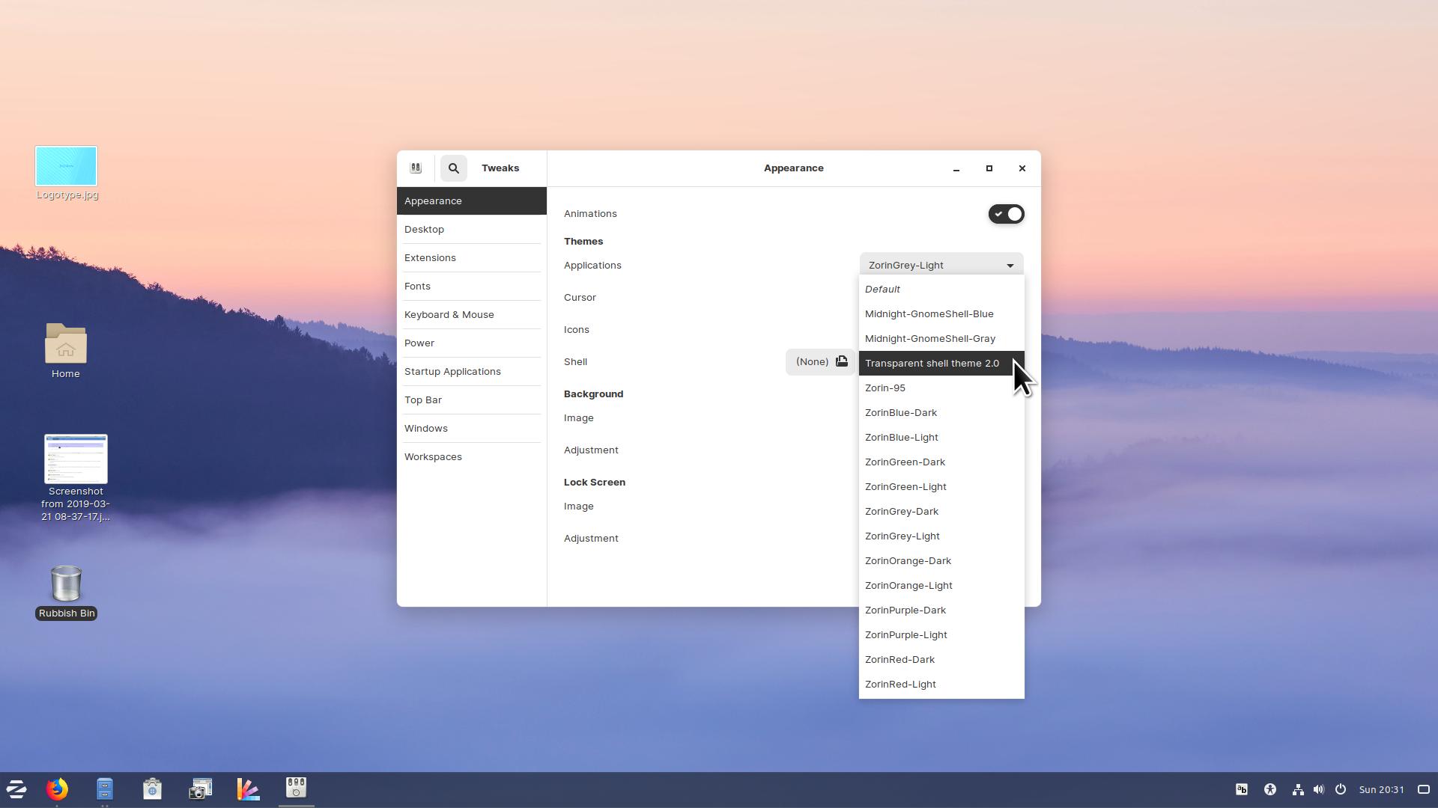This screenshot has width=1438, height=808.
Task: Click the volume icon in system tray
Action: click(x=1319, y=789)
